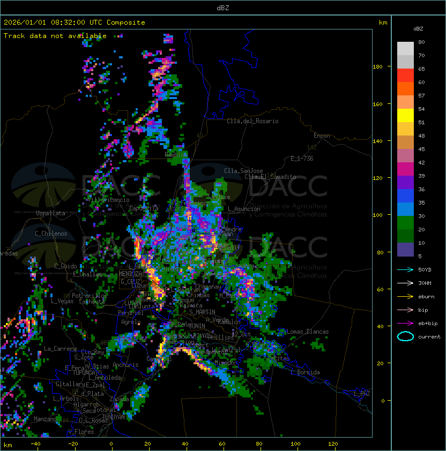446x451 pixels.
Task: Click the Clla.del_Rosario label on map
Action: click(252, 121)
